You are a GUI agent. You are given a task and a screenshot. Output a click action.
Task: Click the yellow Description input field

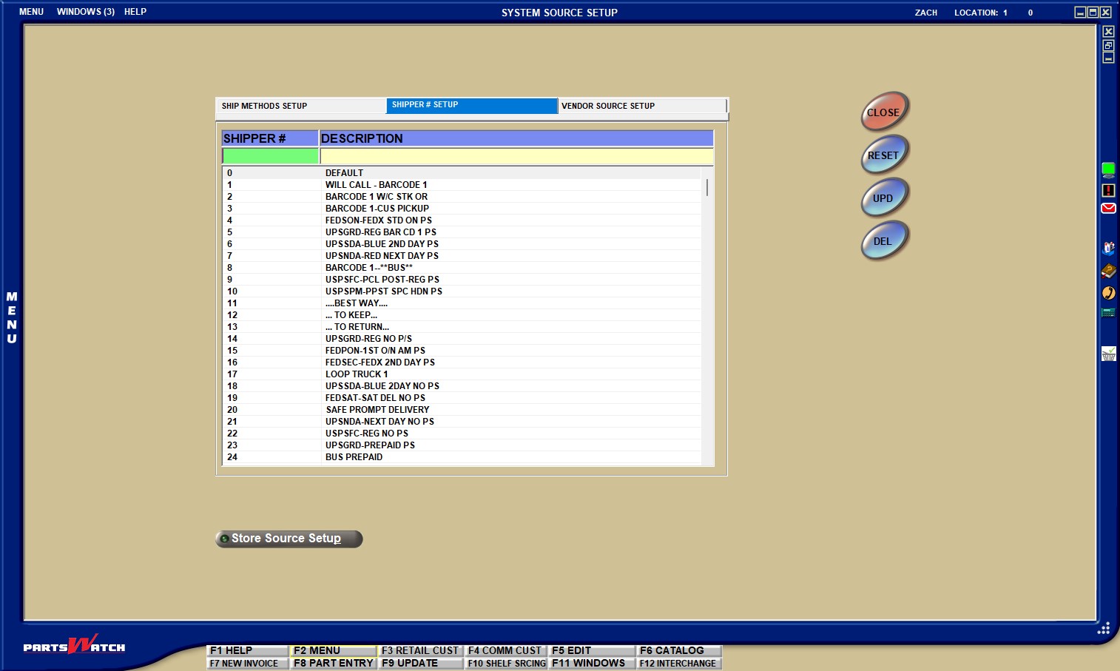point(516,156)
